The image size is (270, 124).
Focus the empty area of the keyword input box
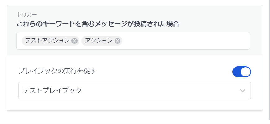click(186, 41)
